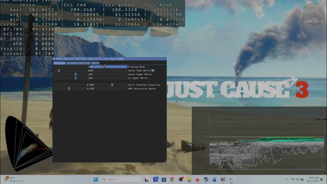Screen dimensions: 327x184
Task: Open the Add-ons tab
Action: coord(68,59)
